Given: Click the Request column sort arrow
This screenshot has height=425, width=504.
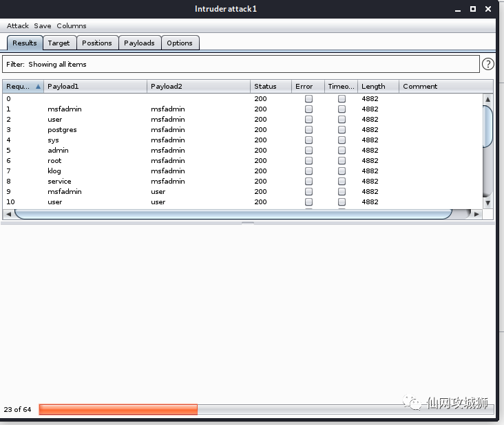Looking at the screenshot, I should pos(38,87).
